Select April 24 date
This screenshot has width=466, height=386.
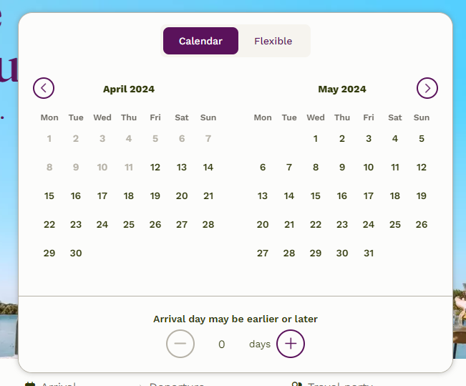click(102, 225)
